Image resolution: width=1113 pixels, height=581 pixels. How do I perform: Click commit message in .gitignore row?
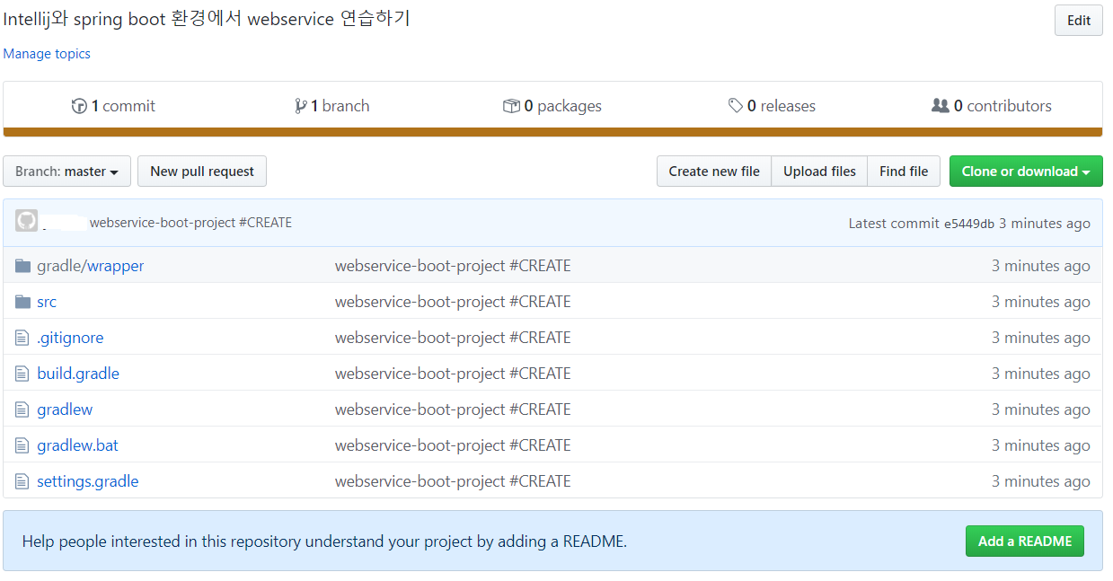click(x=453, y=338)
